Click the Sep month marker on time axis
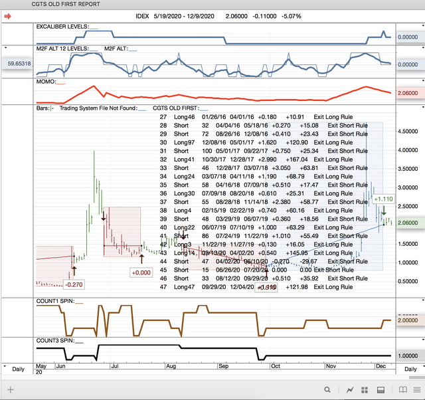The height and width of the screenshot is (400, 425). [x=223, y=366]
